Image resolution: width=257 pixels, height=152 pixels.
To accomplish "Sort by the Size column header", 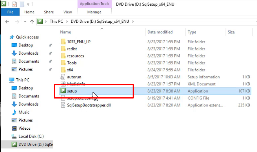I will coord(231,32).
